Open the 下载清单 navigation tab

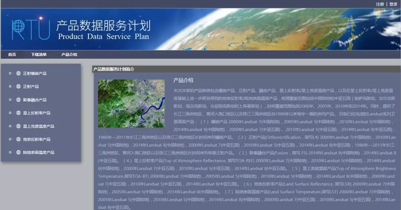(39, 55)
